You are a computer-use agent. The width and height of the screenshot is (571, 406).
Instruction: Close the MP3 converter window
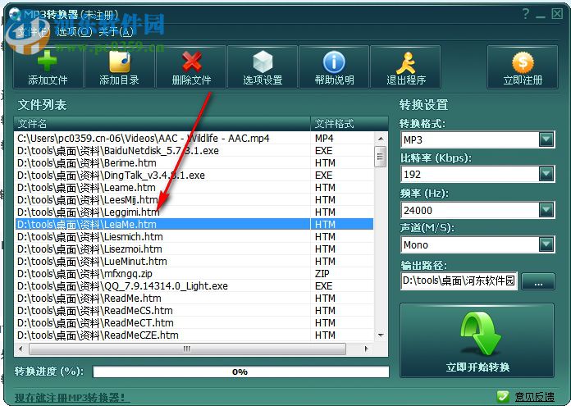557,14
